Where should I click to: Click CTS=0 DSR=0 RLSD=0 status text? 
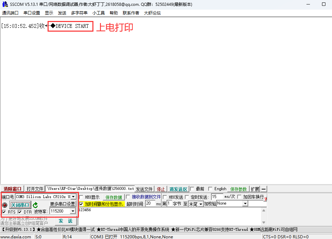[286, 237]
